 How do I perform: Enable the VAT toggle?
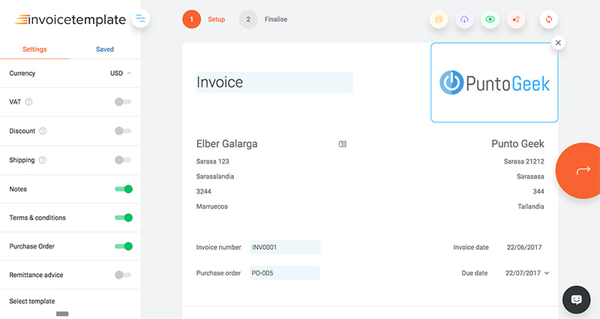[x=123, y=102]
